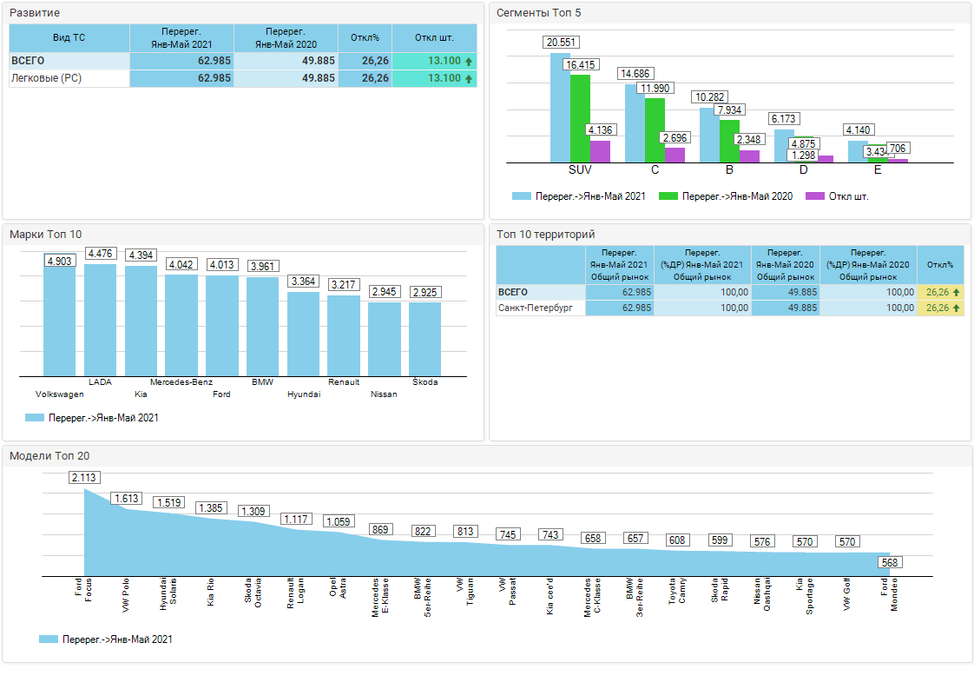Click up arrow in Санкт-Петербург row
The image size is (974, 689).
pos(956,308)
